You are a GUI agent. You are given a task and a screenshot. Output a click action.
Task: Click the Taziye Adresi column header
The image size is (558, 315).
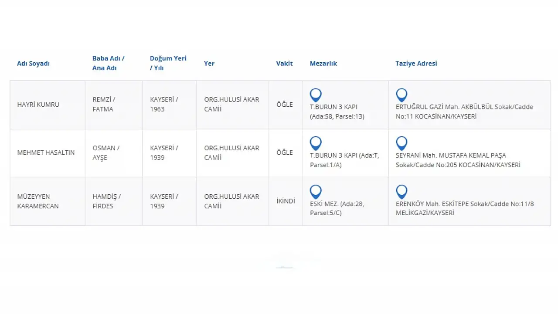tap(416, 63)
